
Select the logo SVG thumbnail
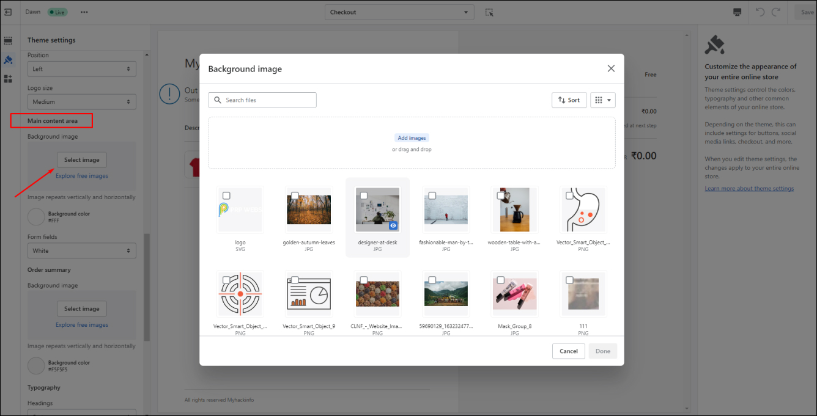[240, 210]
